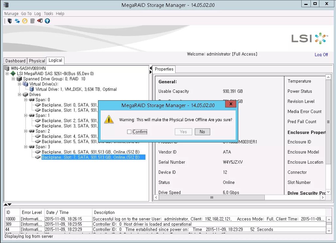Open group show-progress clock icon
The height and width of the screenshot is (243, 336).
[25, 21]
